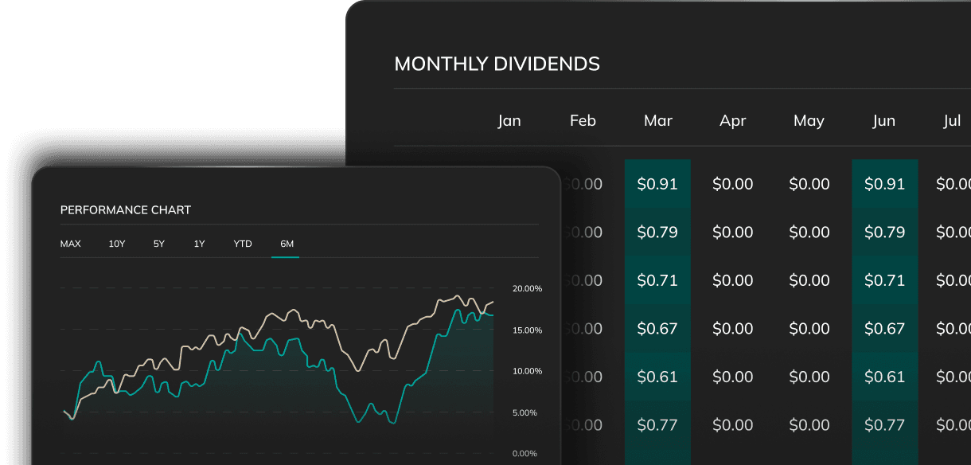Click the $0.71 dividend in March column

657,280
